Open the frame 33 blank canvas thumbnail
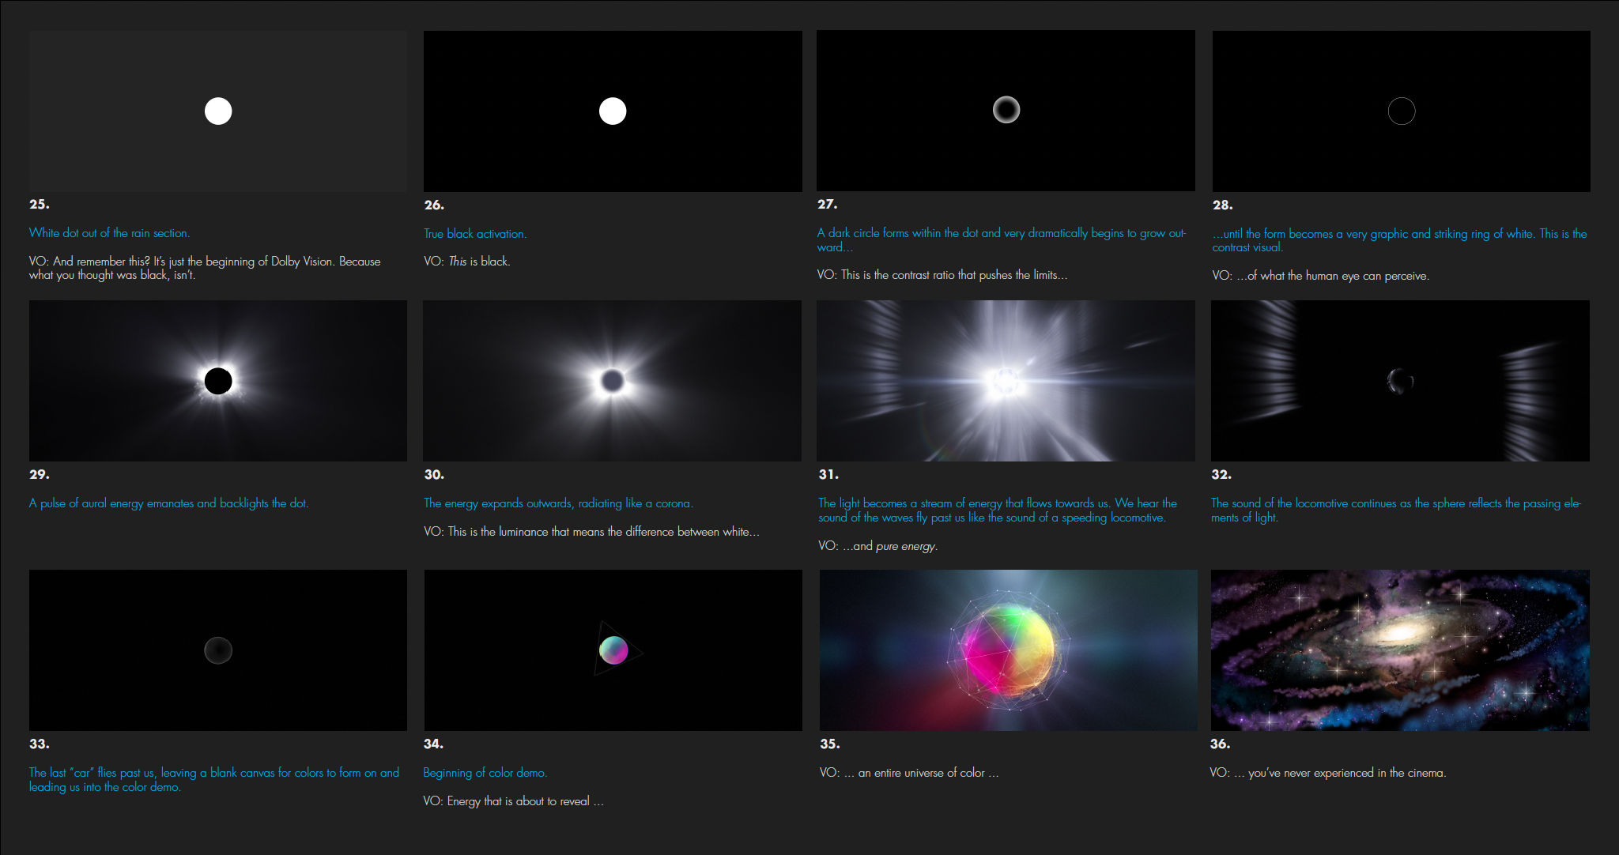 pos(217,650)
